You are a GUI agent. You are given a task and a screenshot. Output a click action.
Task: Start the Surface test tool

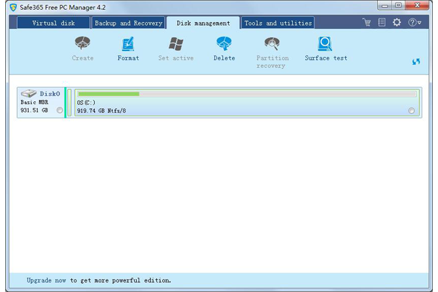pos(326,44)
